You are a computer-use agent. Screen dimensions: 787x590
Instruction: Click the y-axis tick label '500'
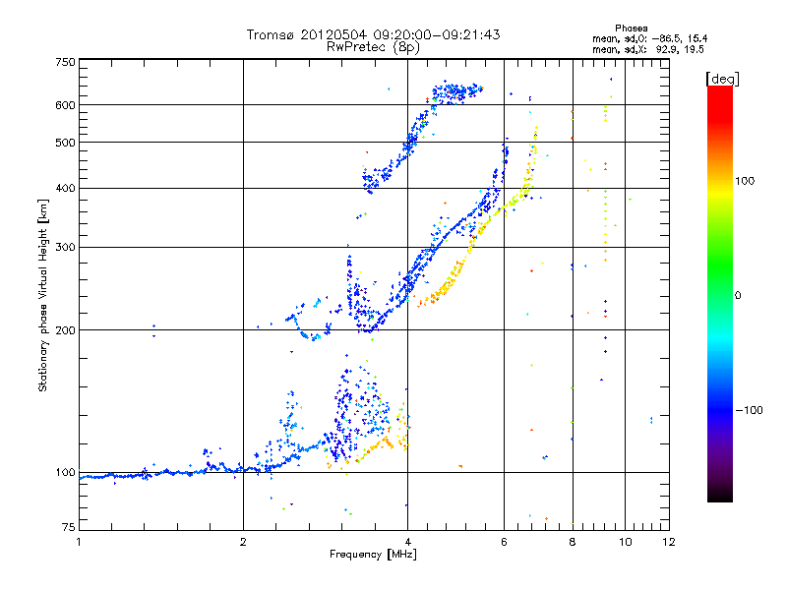pyautogui.click(x=65, y=143)
